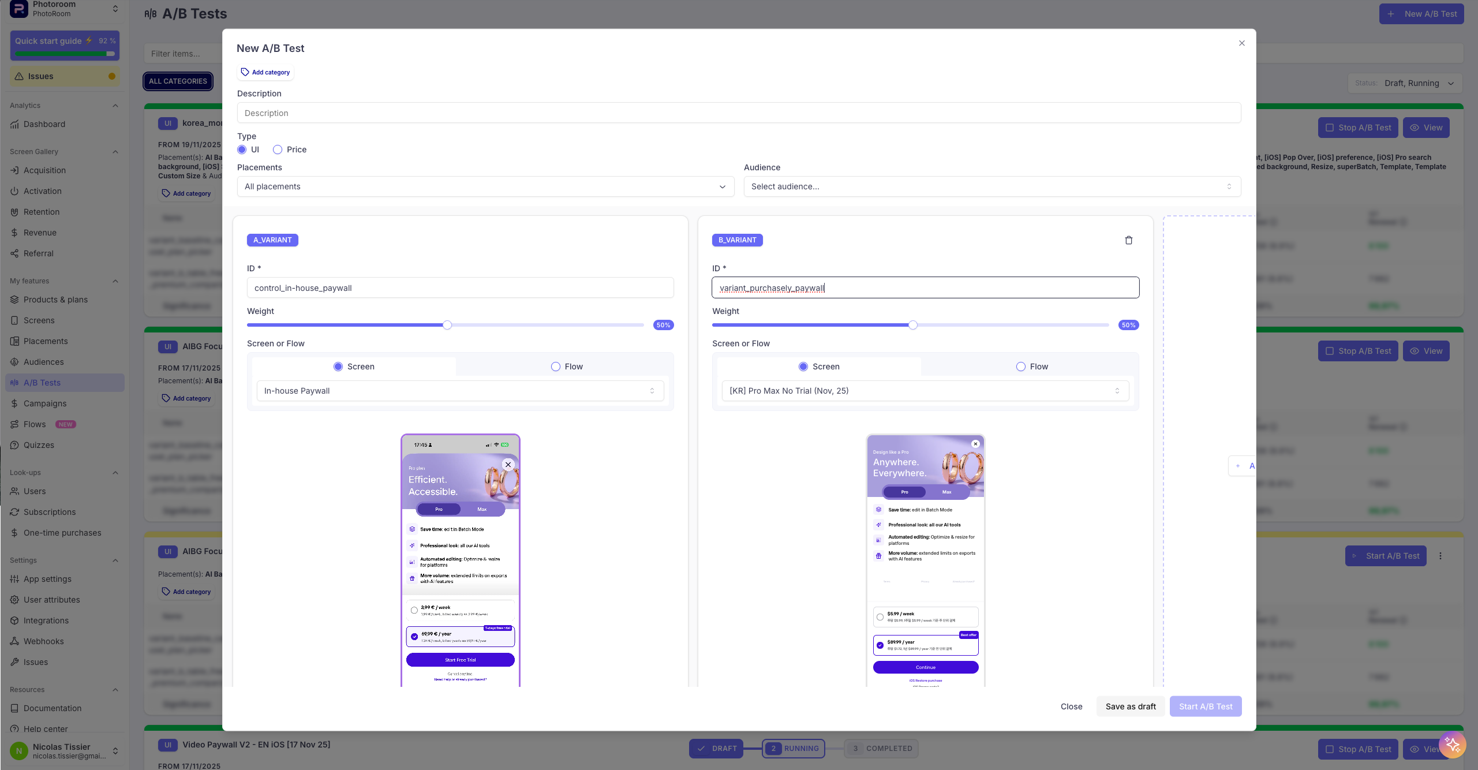The width and height of the screenshot is (1478, 770).
Task: Click the Add category tag icon in the modal
Action: click(245, 72)
